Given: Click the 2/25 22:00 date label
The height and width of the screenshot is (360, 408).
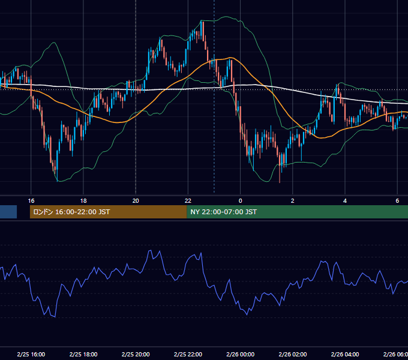Looking at the screenshot, I should (x=188, y=354).
